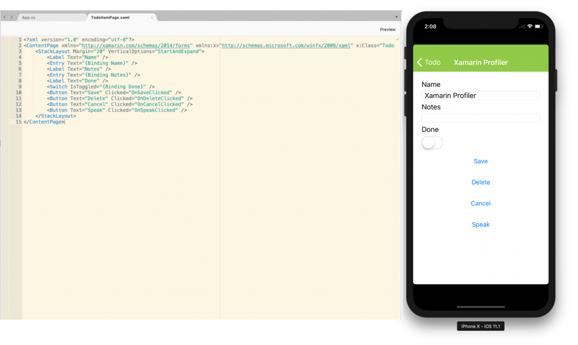Tap the Cancel button in simulator
Viewport: 578px width, 345px height.
click(481, 204)
